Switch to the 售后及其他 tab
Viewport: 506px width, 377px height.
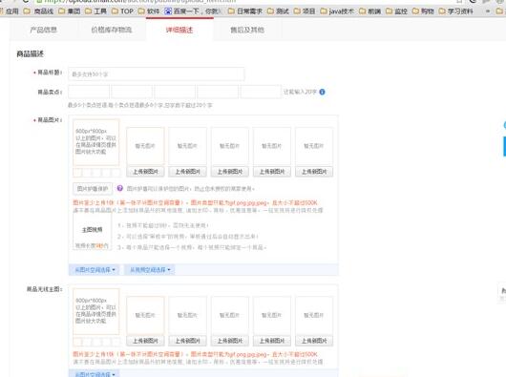(247, 30)
